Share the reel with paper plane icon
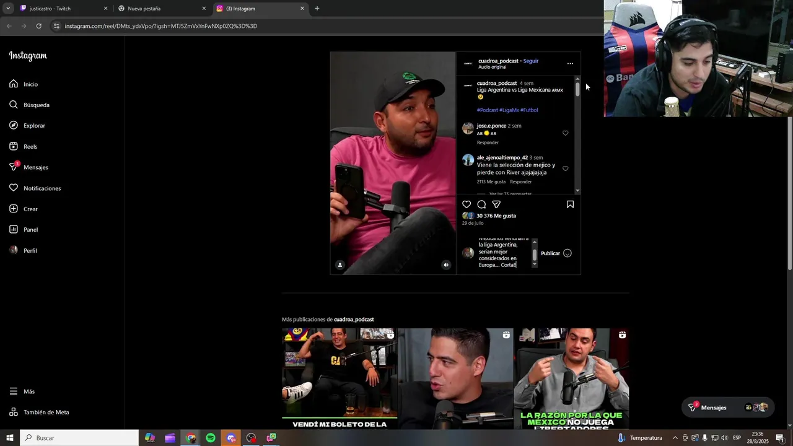 (x=496, y=204)
